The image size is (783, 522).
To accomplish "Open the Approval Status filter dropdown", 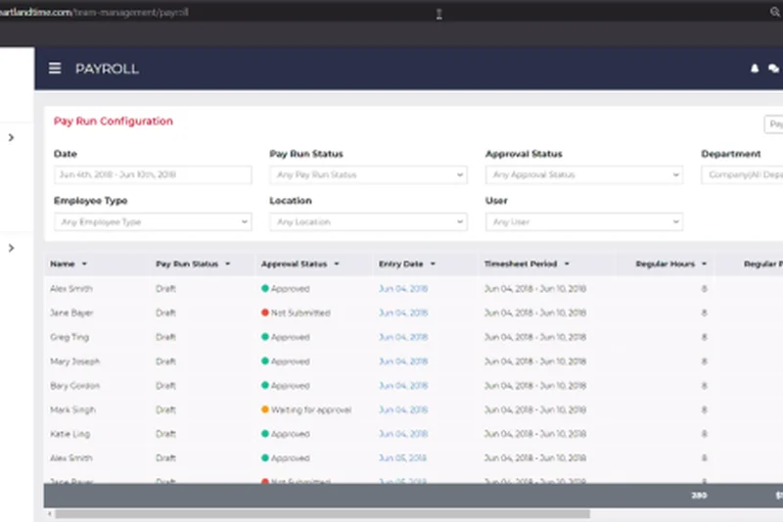I will (583, 175).
